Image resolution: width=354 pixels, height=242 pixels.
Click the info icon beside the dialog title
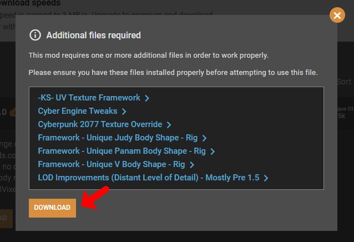tap(35, 35)
